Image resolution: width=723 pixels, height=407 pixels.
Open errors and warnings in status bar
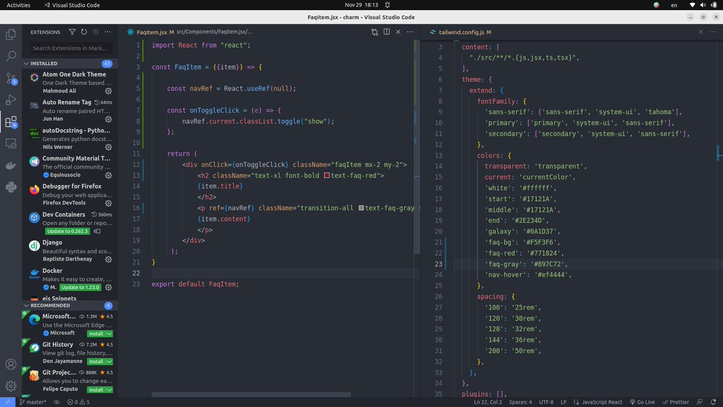pyautogui.click(x=78, y=402)
